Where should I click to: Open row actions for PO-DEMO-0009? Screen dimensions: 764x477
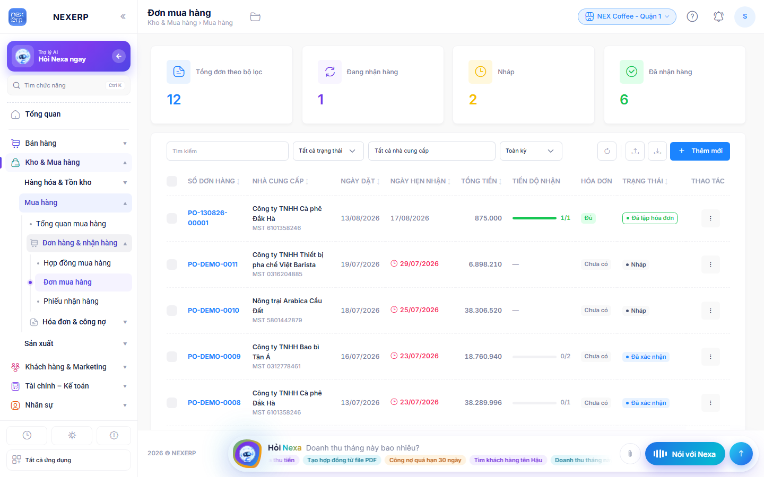(x=710, y=357)
